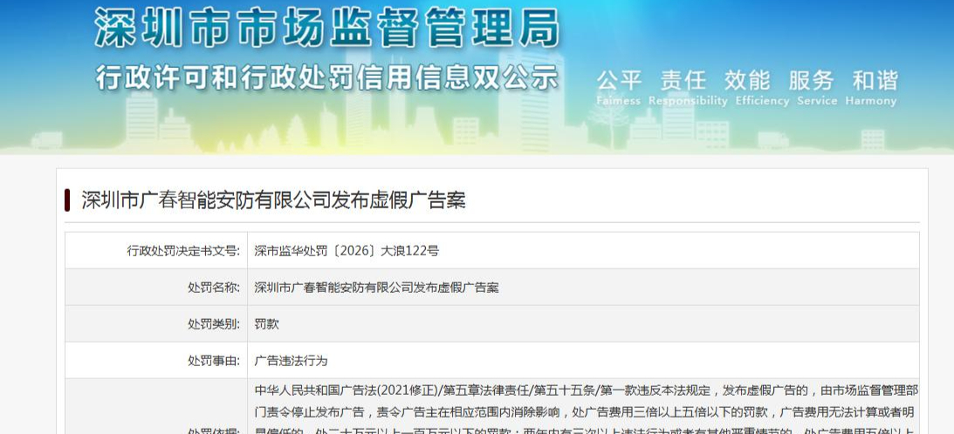Click the dark red marker beside case title

[x=67, y=200]
